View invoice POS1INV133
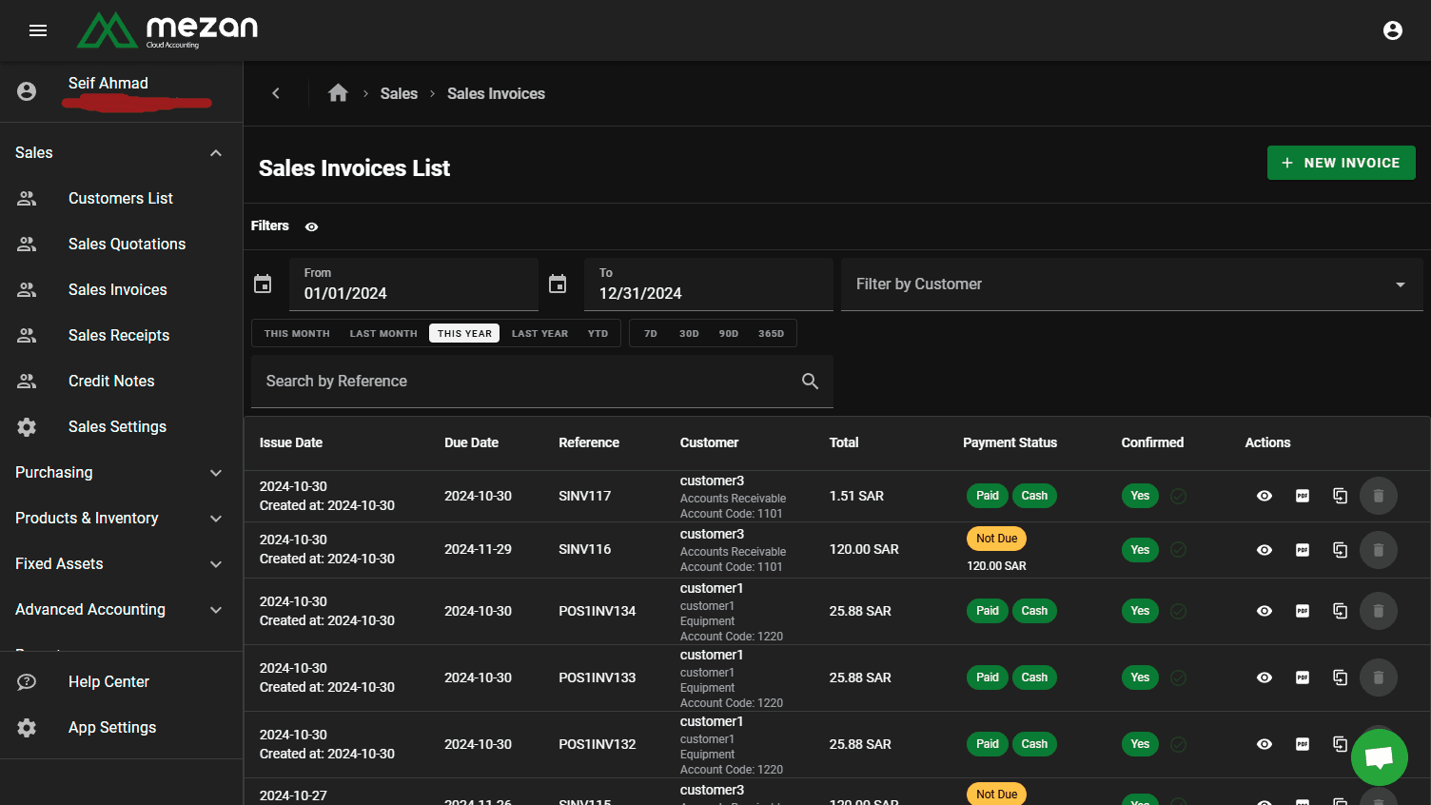Screen dimensions: 1431x805 point(1264,677)
